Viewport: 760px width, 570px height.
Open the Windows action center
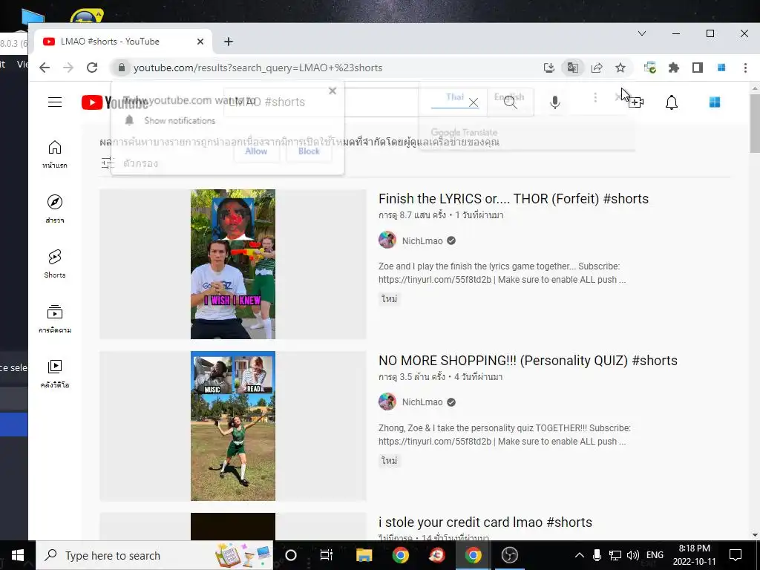pos(736,555)
